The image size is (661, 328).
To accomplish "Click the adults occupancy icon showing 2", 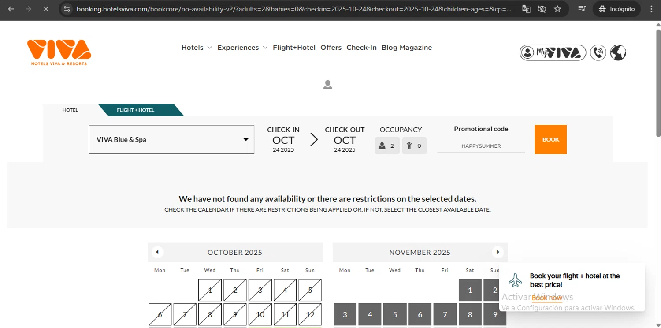I will pyautogui.click(x=387, y=146).
